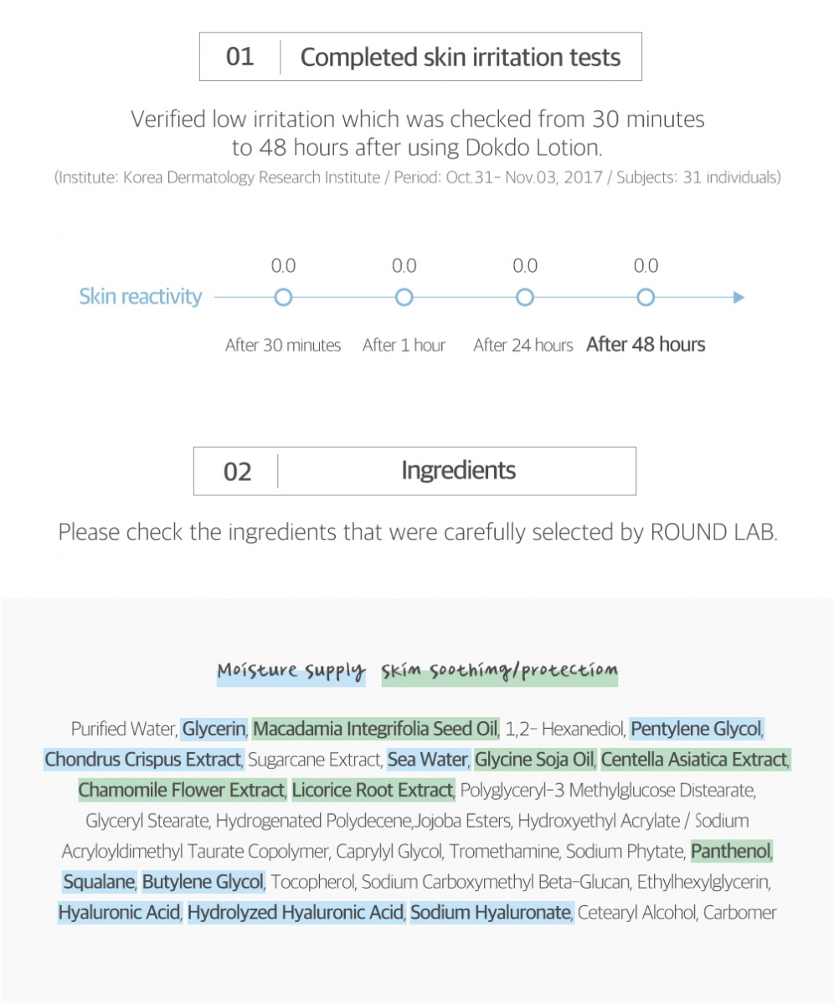Click the Hydrolyzed Hyaluronic Acid ingredient
The height and width of the screenshot is (1004, 834).
[x=296, y=912]
